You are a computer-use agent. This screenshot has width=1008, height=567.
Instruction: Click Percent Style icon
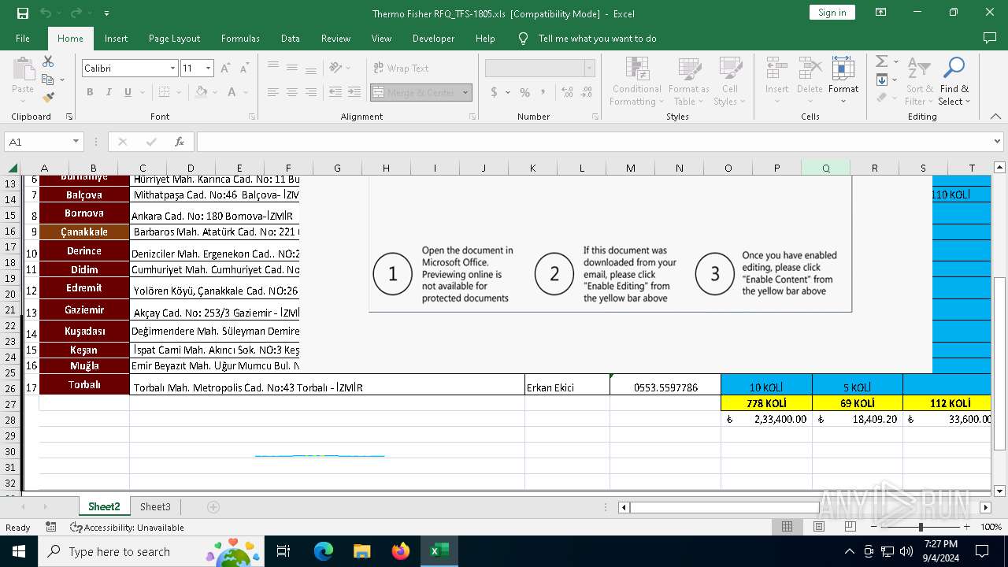pos(523,92)
